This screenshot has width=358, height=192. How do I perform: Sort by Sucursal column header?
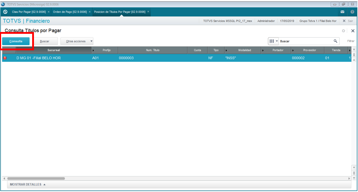pos(54,50)
